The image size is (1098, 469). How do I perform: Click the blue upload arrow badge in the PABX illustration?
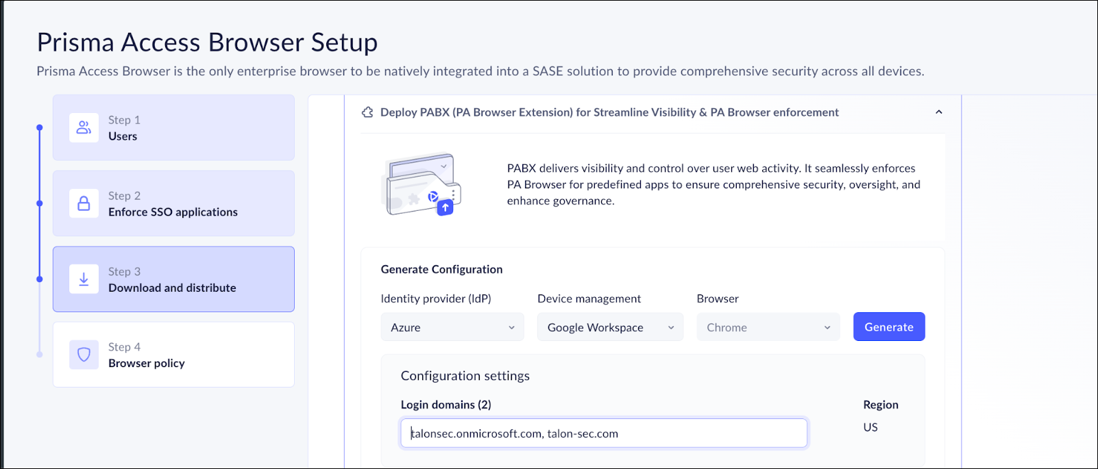coord(444,207)
